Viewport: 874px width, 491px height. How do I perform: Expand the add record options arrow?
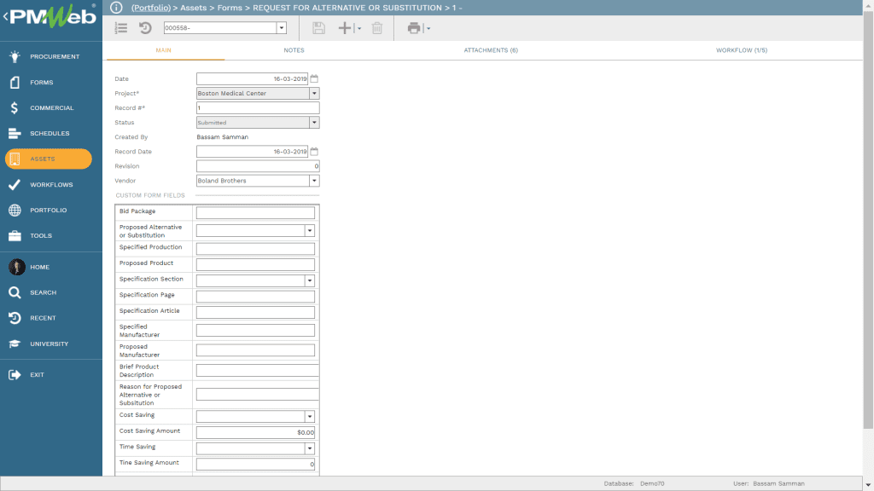tap(359, 28)
